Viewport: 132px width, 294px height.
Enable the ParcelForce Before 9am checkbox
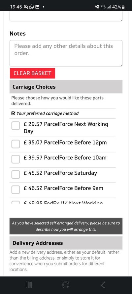tap(16, 190)
